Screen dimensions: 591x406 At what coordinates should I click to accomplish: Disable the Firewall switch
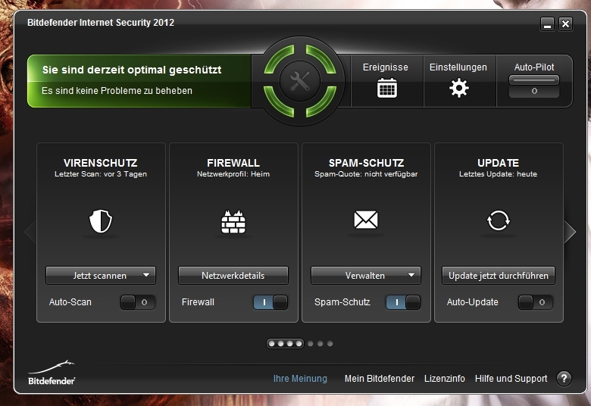click(x=270, y=302)
